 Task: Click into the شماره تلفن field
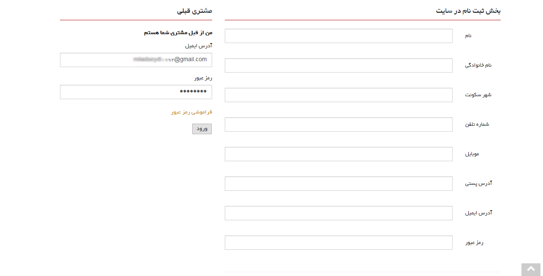338,124
